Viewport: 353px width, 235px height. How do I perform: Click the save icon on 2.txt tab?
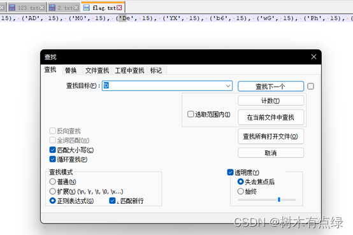click(52, 8)
